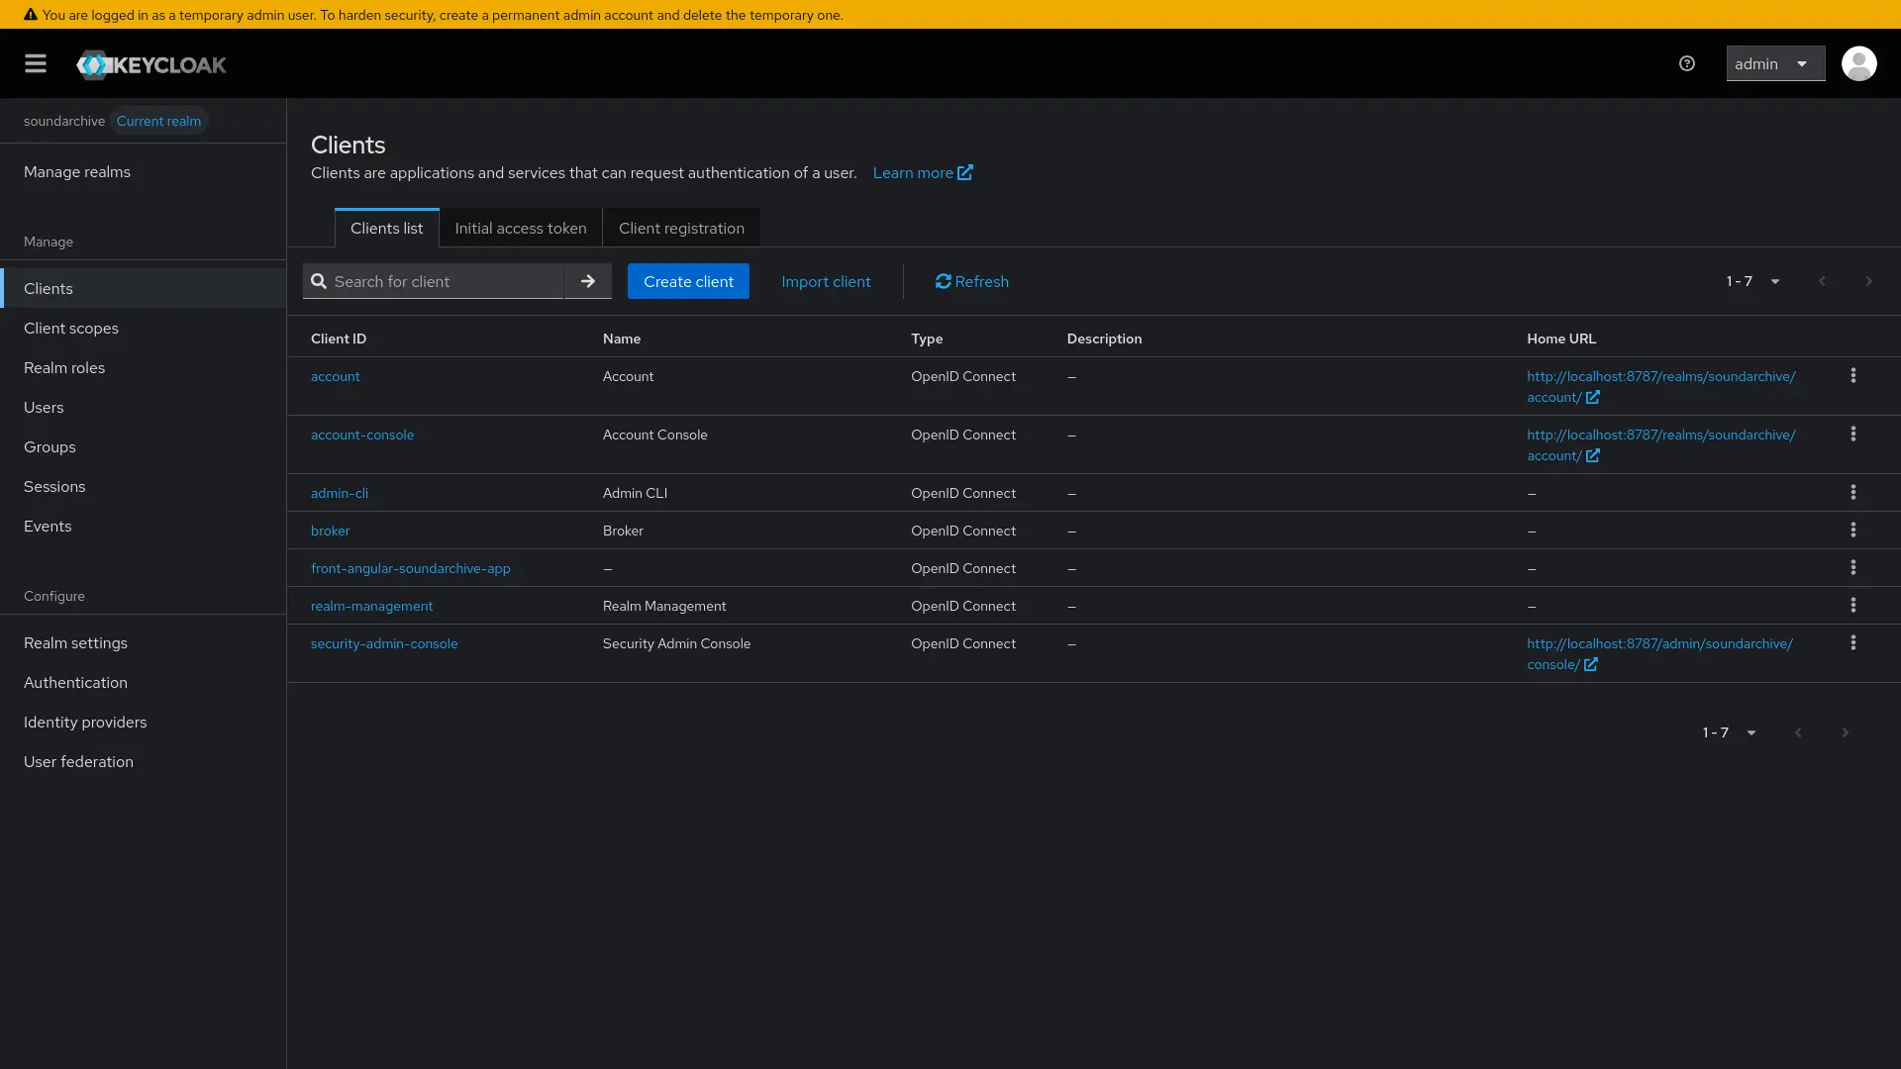
Task: Open Client scopes in sidebar
Action: pos(144,328)
